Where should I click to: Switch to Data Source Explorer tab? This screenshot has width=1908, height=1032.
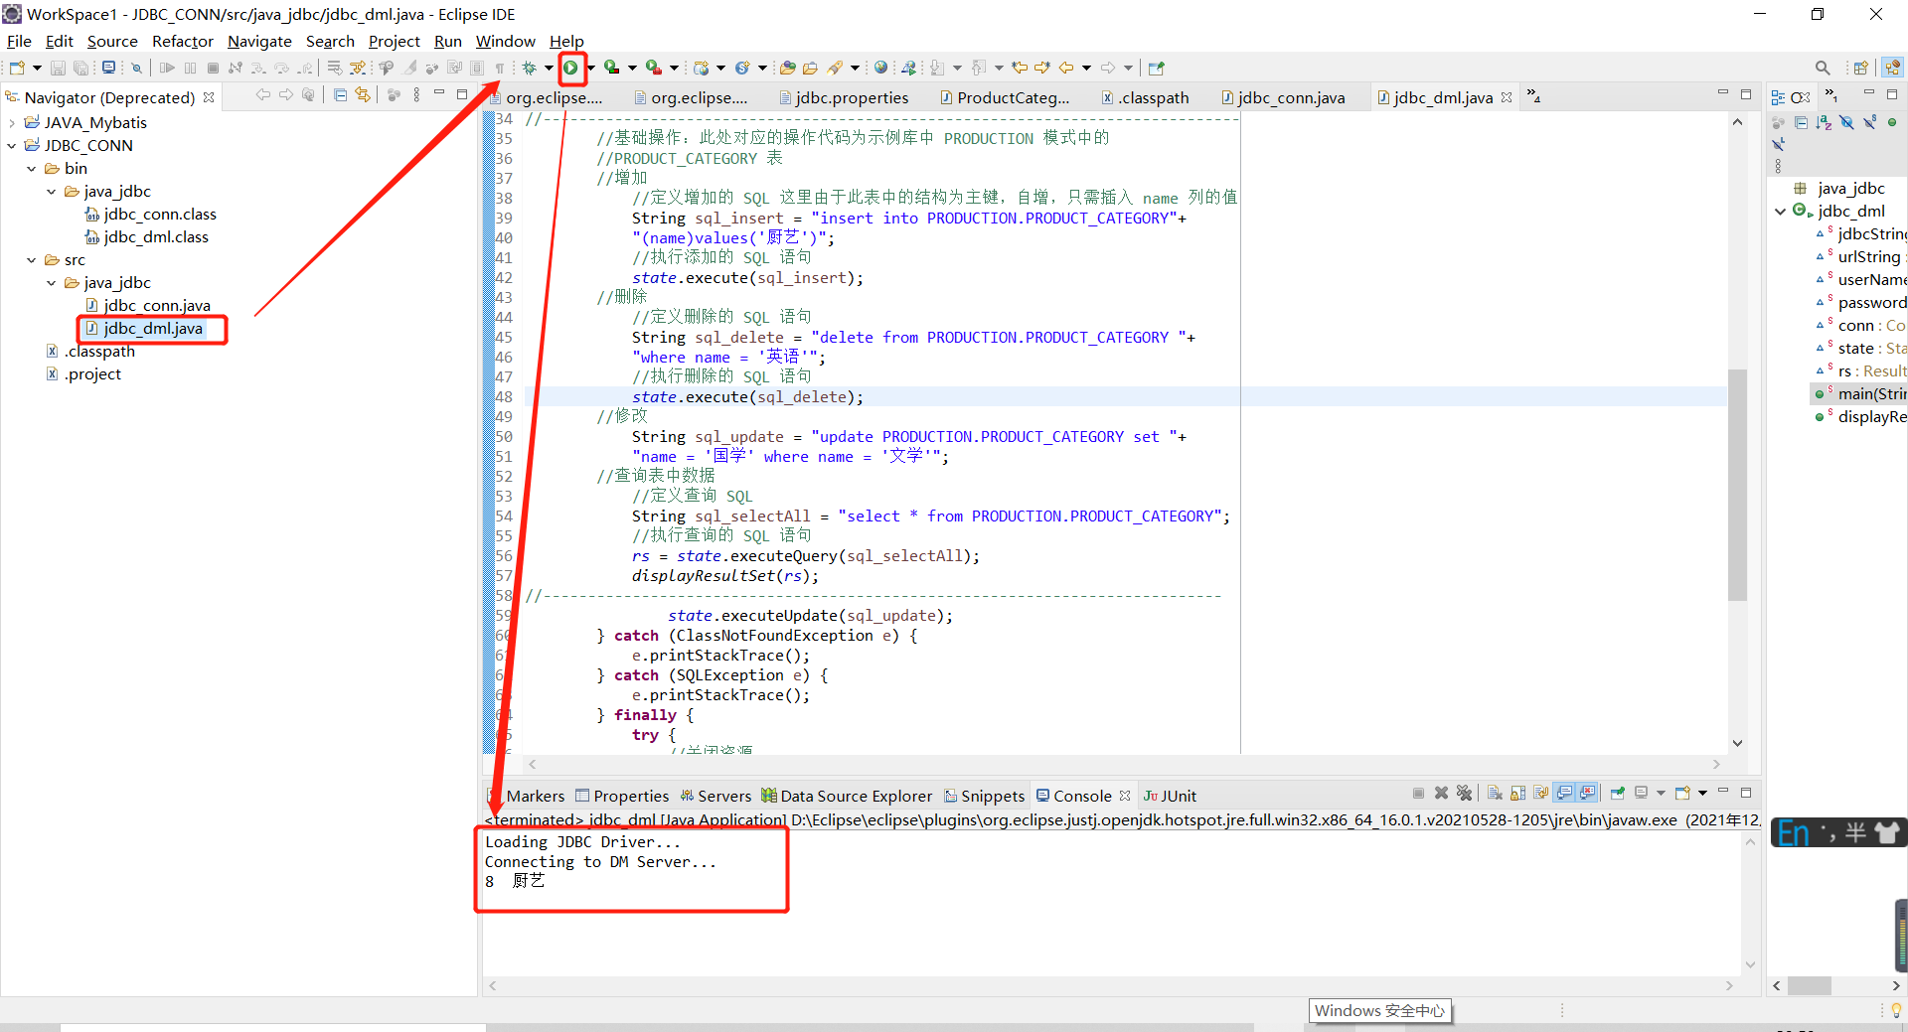coord(847,796)
